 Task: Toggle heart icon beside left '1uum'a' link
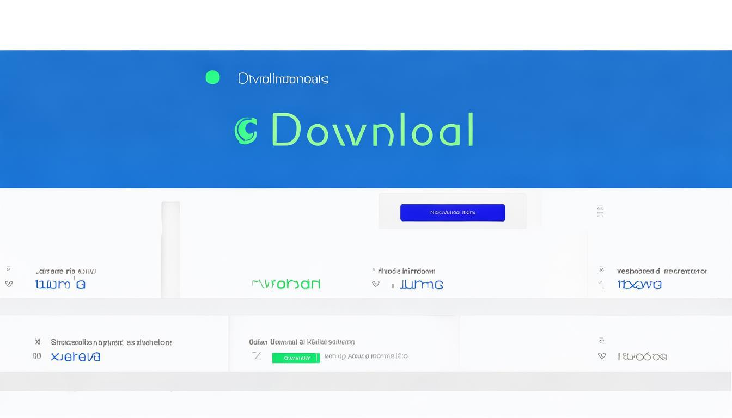click(x=9, y=284)
